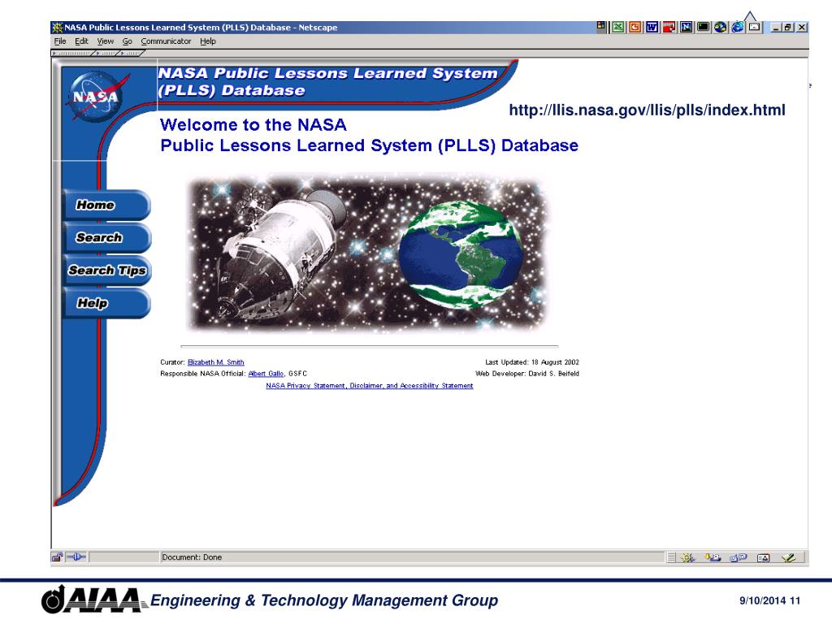
Task: Open Netscape Navigator shortcut icon
Action: (686, 27)
